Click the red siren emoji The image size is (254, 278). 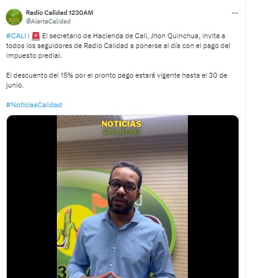point(36,36)
